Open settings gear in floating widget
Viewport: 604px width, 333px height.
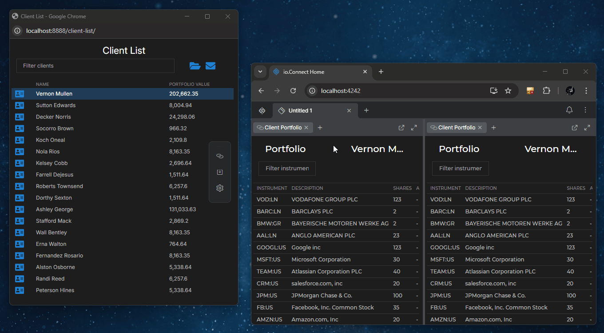pos(219,188)
